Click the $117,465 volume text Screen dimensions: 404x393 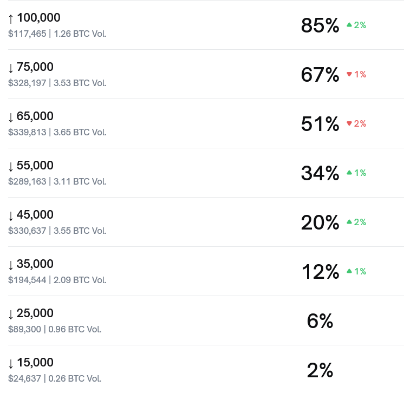28,34
